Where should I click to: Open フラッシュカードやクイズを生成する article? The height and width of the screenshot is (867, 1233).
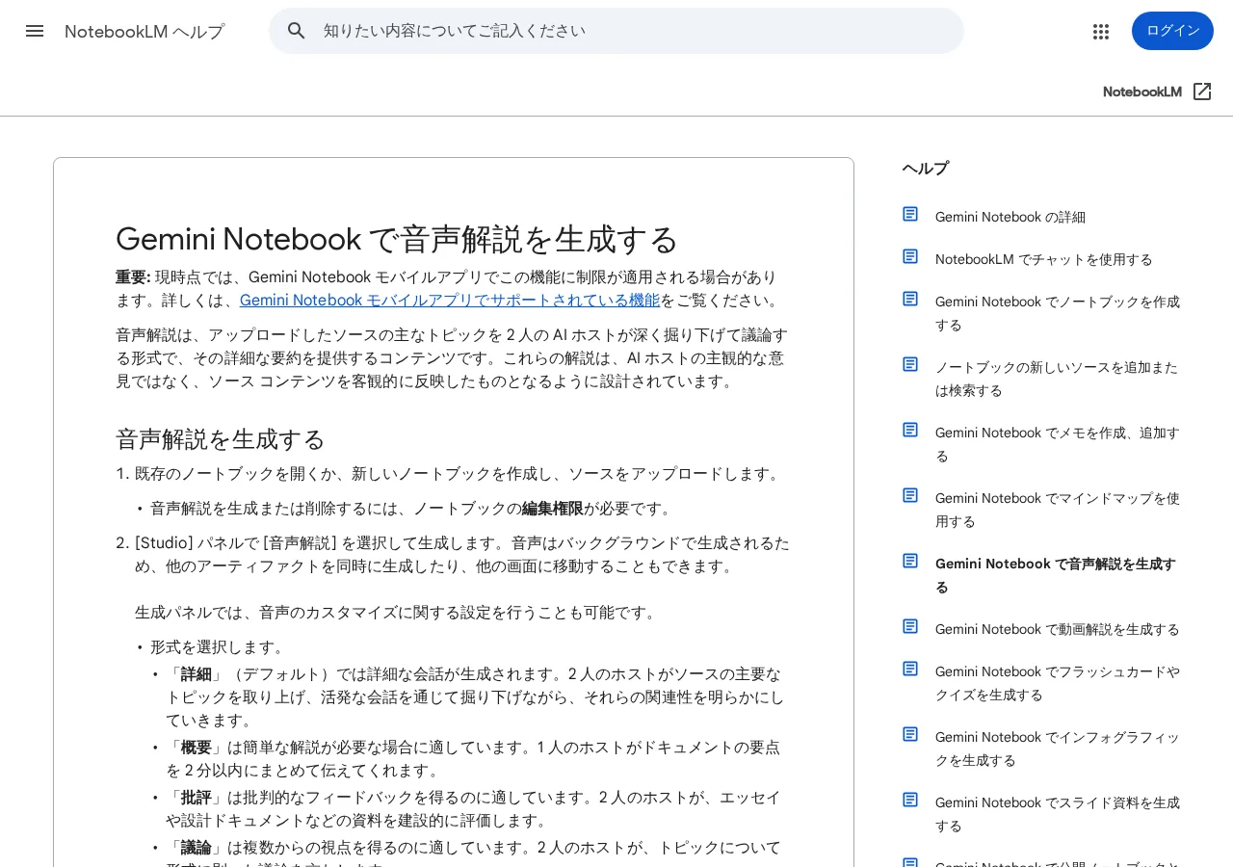click(x=1058, y=683)
